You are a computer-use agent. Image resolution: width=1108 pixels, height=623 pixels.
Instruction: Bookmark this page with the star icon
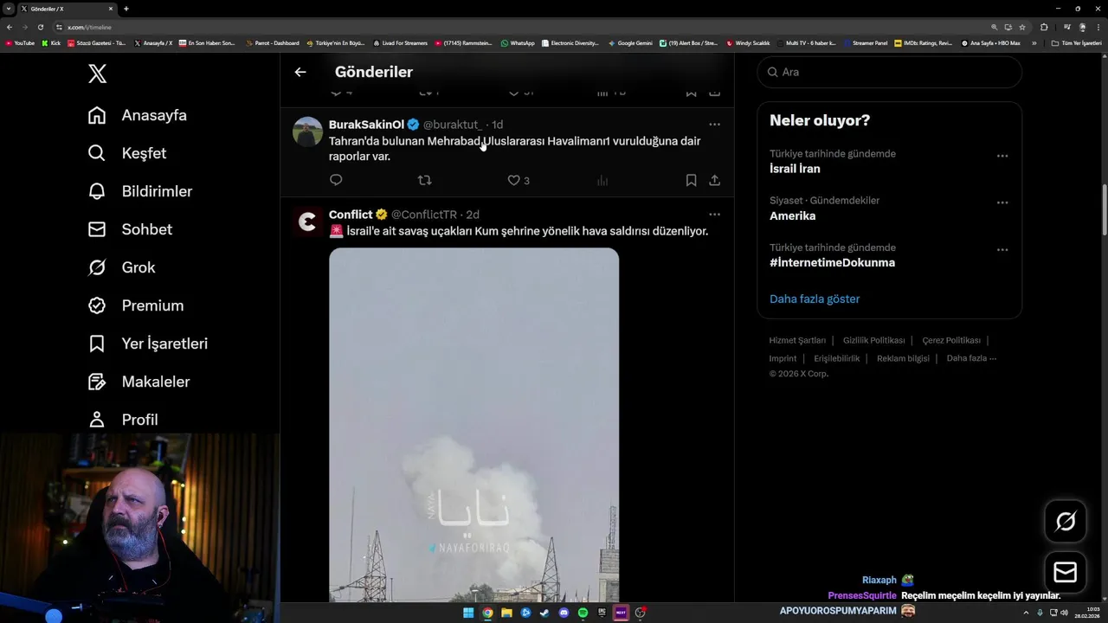(x=1021, y=27)
